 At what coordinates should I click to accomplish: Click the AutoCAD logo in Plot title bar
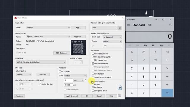(x=15, y=18)
